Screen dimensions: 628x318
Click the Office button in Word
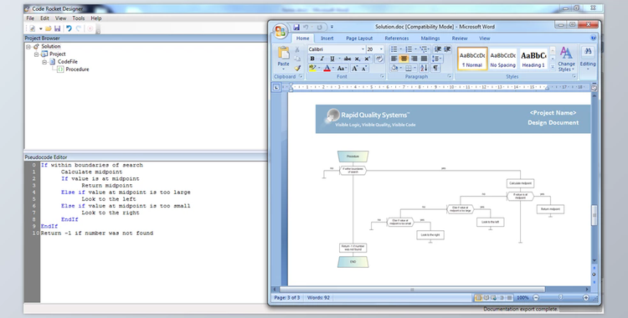(x=281, y=31)
